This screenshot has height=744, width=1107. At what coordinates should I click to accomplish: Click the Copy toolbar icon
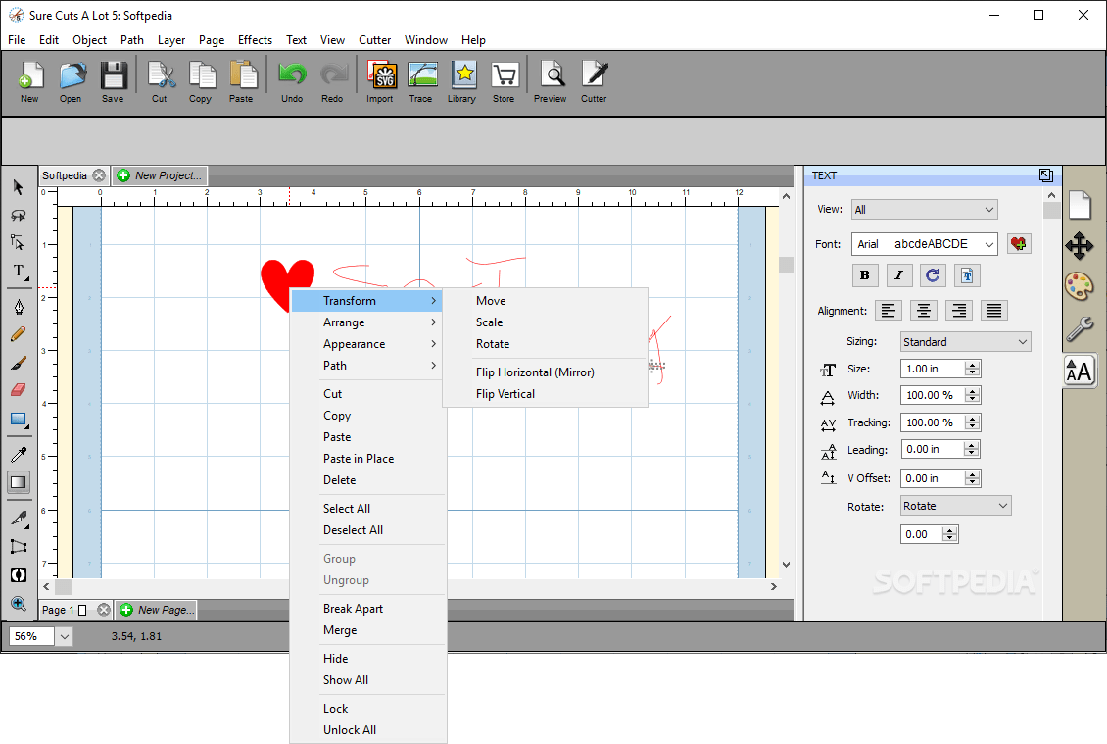[201, 82]
